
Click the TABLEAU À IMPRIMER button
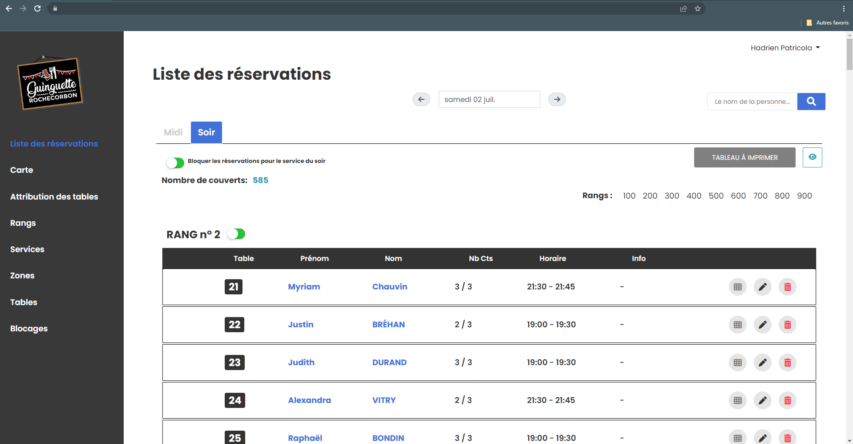coord(744,158)
